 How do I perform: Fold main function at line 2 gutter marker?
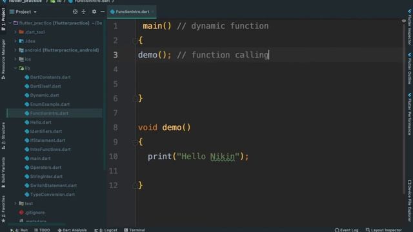[x=135, y=41]
